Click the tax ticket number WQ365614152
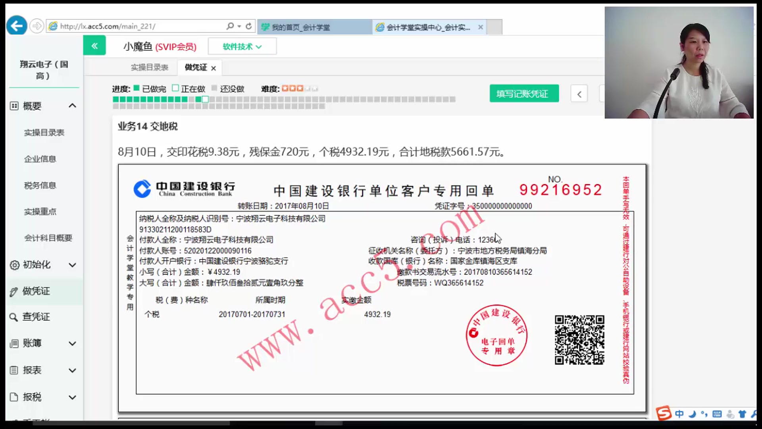762x429 pixels. coord(459,283)
